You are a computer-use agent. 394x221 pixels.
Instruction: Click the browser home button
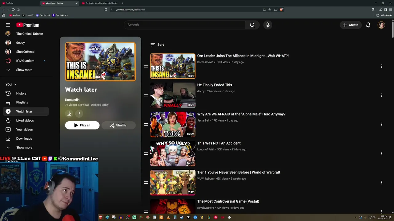(x=18, y=10)
